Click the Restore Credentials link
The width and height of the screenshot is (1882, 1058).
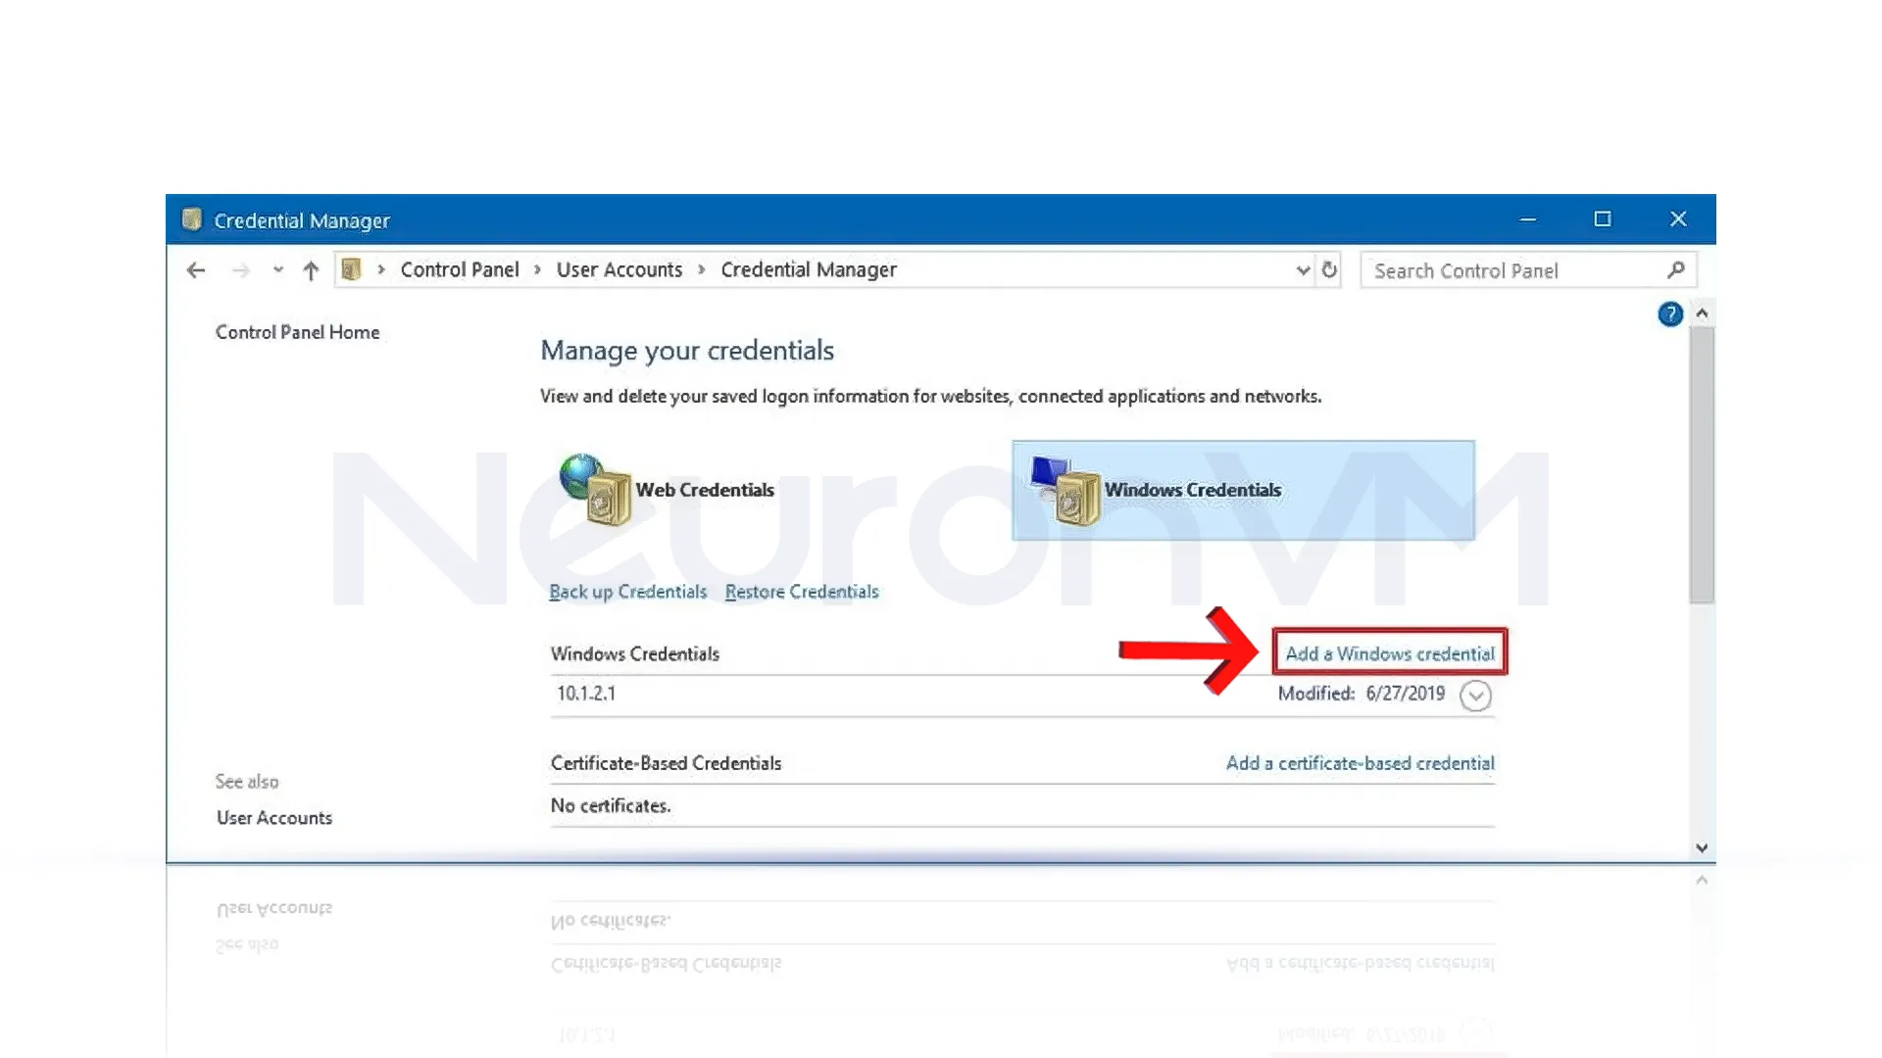802,592
